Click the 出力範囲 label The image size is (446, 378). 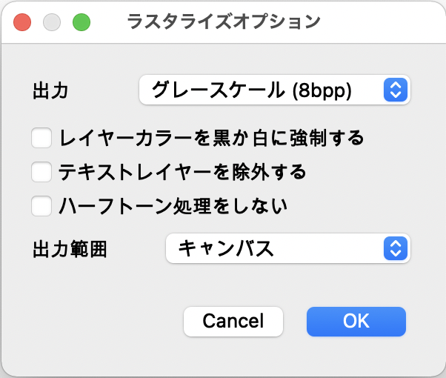(x=70, y=249)
